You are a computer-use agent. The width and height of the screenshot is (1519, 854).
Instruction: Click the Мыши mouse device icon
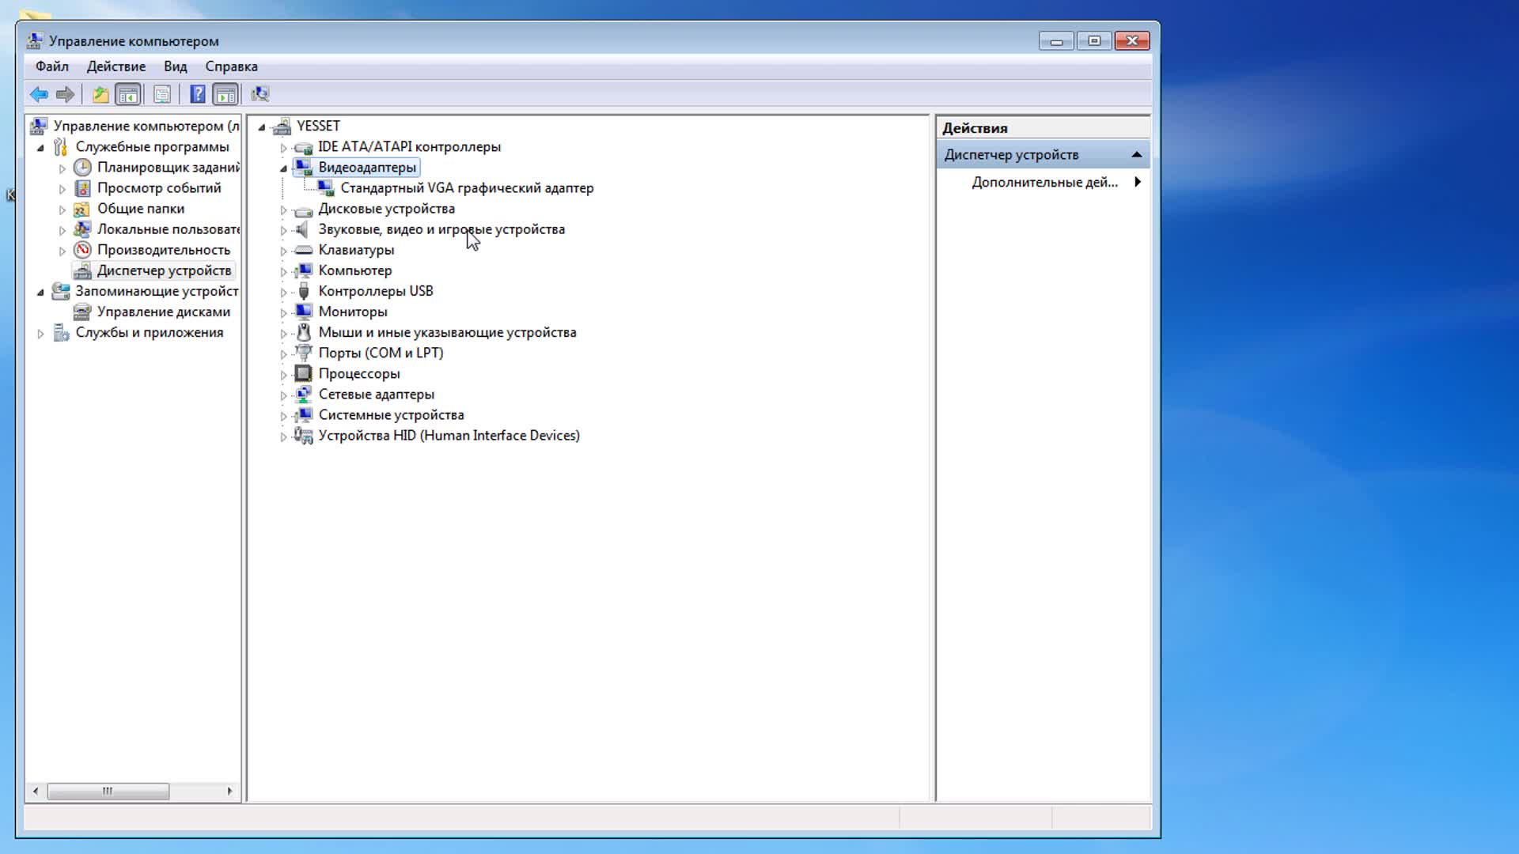[304, 332]
